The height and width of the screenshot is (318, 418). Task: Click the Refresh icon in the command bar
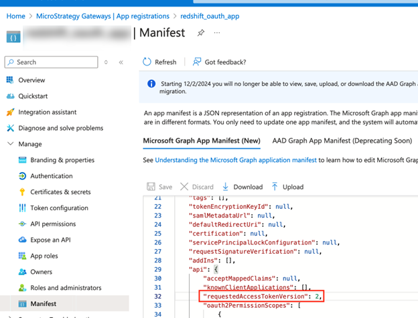[x=147, y=62]
